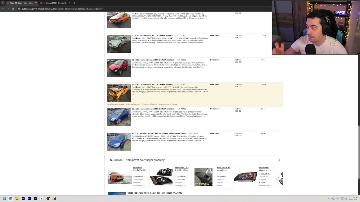This screenshot has width=360, height=202.
Task: Click 'Označit špatný inzerát' link
Action: [116, 104]
